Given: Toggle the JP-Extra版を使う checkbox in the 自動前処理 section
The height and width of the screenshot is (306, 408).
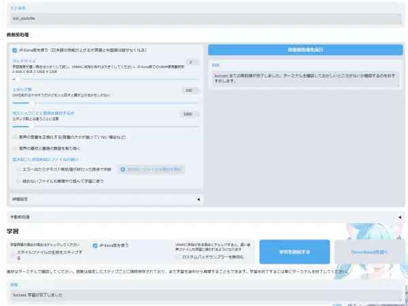Looking at the screenshot, I should point(14,50).
